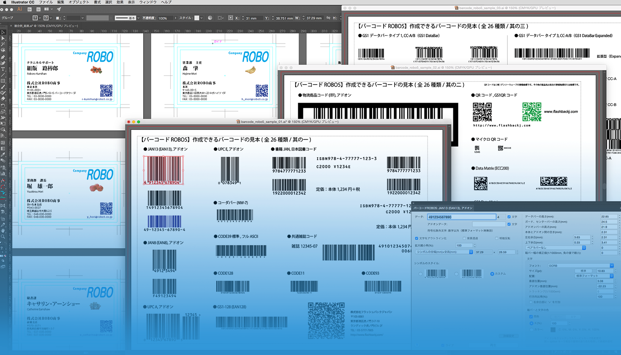Toggle 文字 checkbox next to データ field
The height and width of the screenshot is (355, 621).
point(509,217)
